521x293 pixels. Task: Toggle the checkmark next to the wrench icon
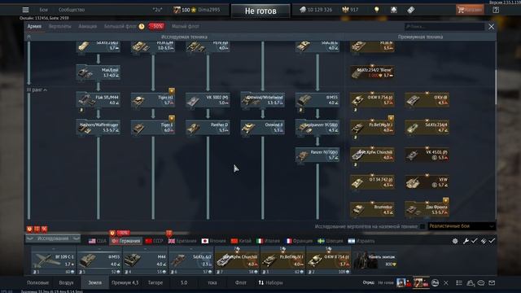[x=474, y=241]
